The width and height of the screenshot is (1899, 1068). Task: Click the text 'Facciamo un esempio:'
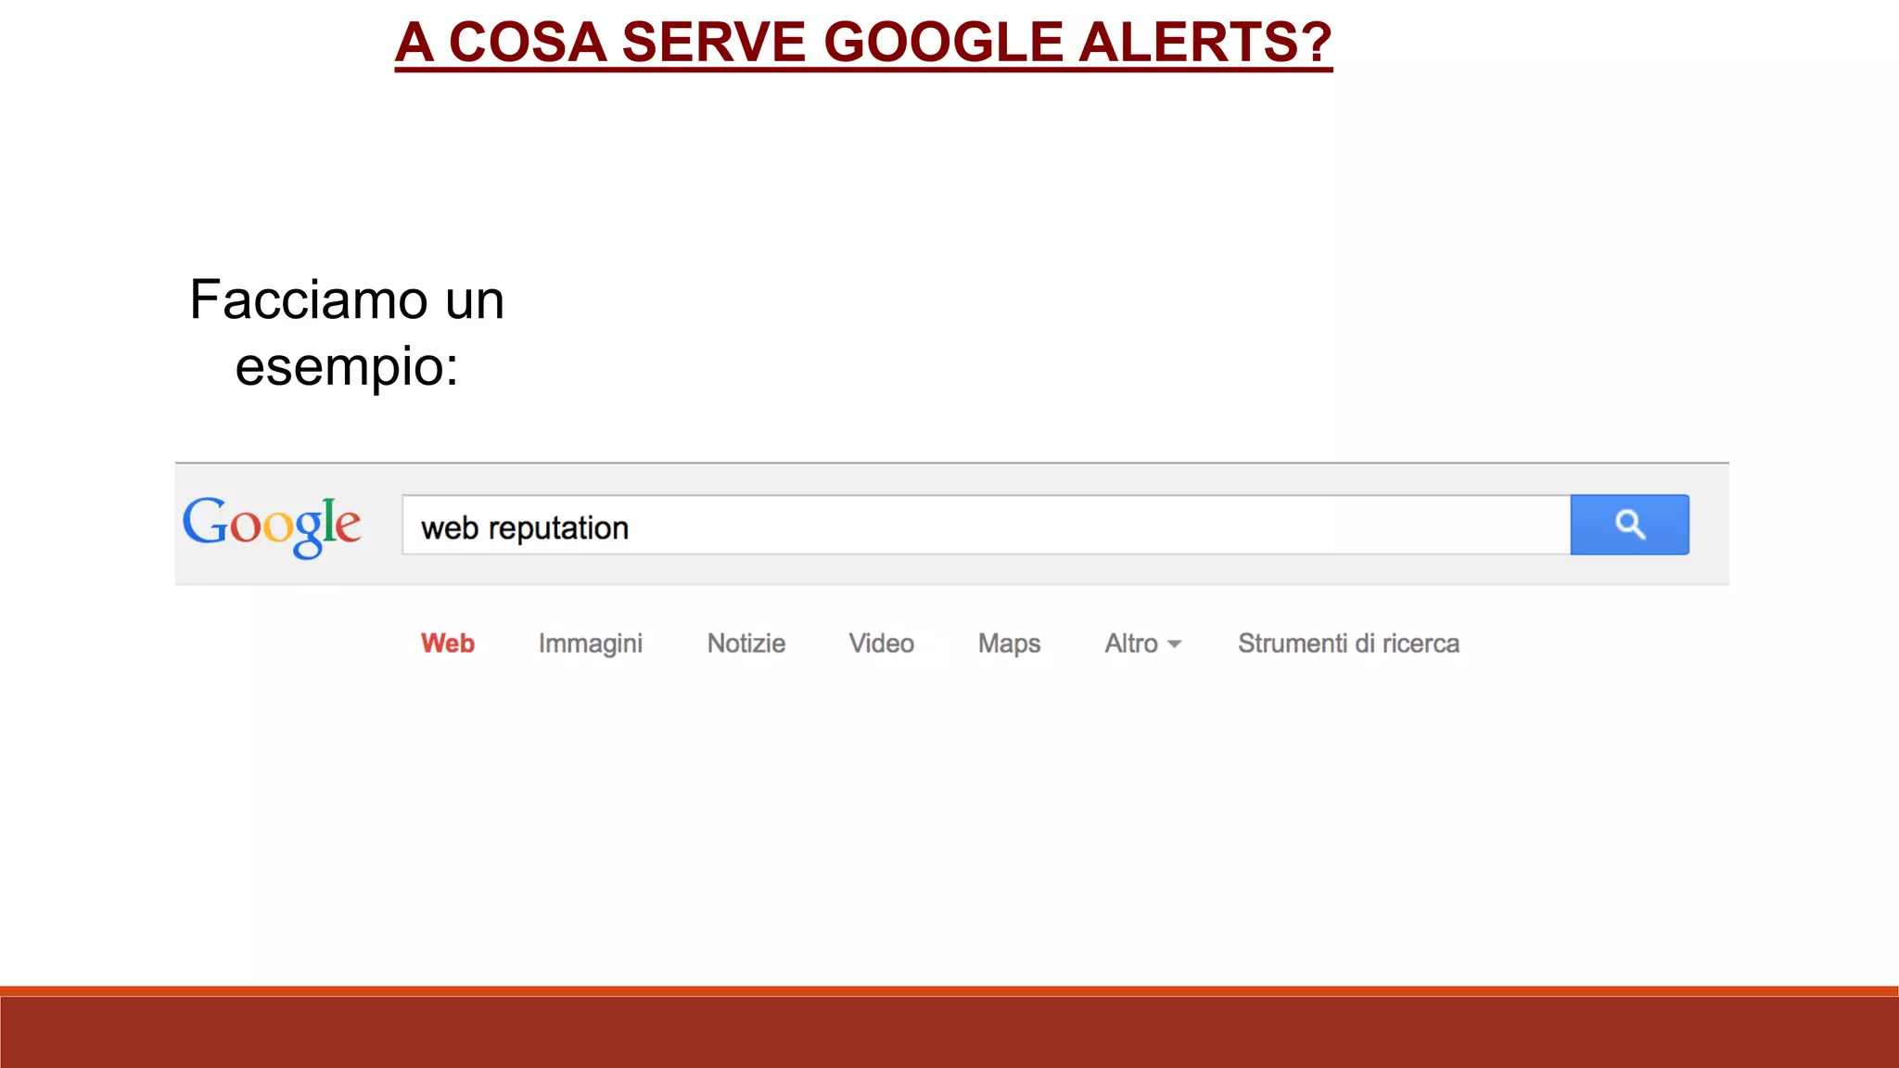pyautogui.click(x=347, y=333)
